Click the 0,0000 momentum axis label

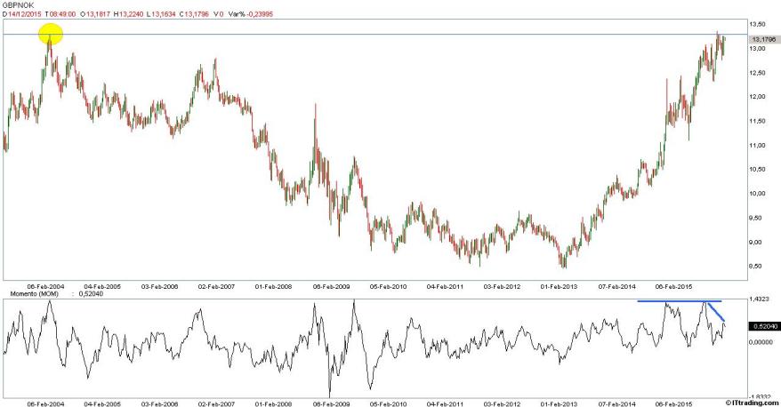click(759, 342)
